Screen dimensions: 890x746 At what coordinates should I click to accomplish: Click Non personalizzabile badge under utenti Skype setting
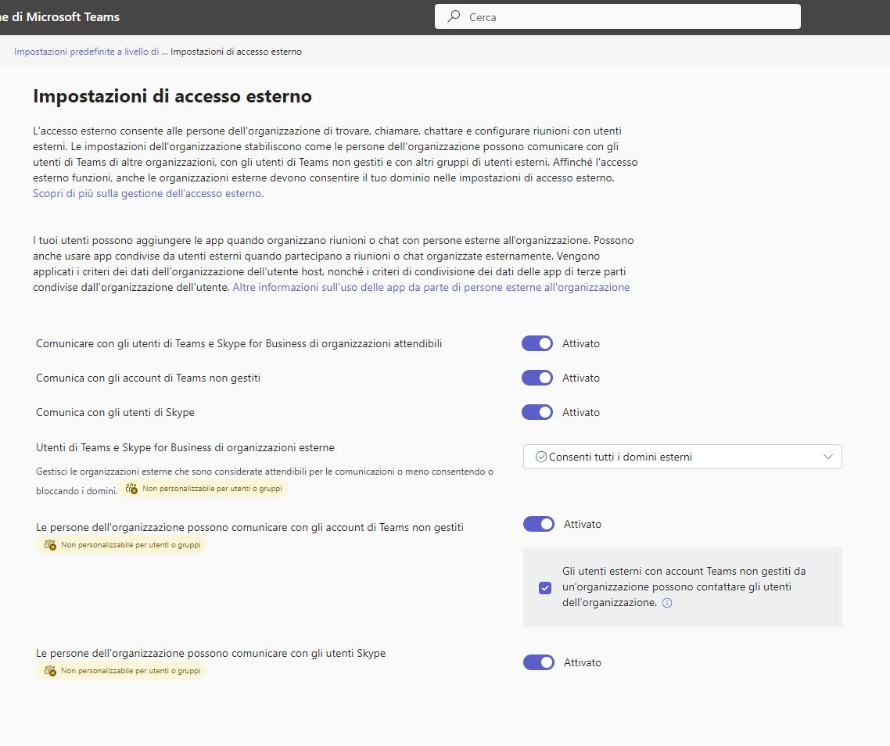(121, 670)
